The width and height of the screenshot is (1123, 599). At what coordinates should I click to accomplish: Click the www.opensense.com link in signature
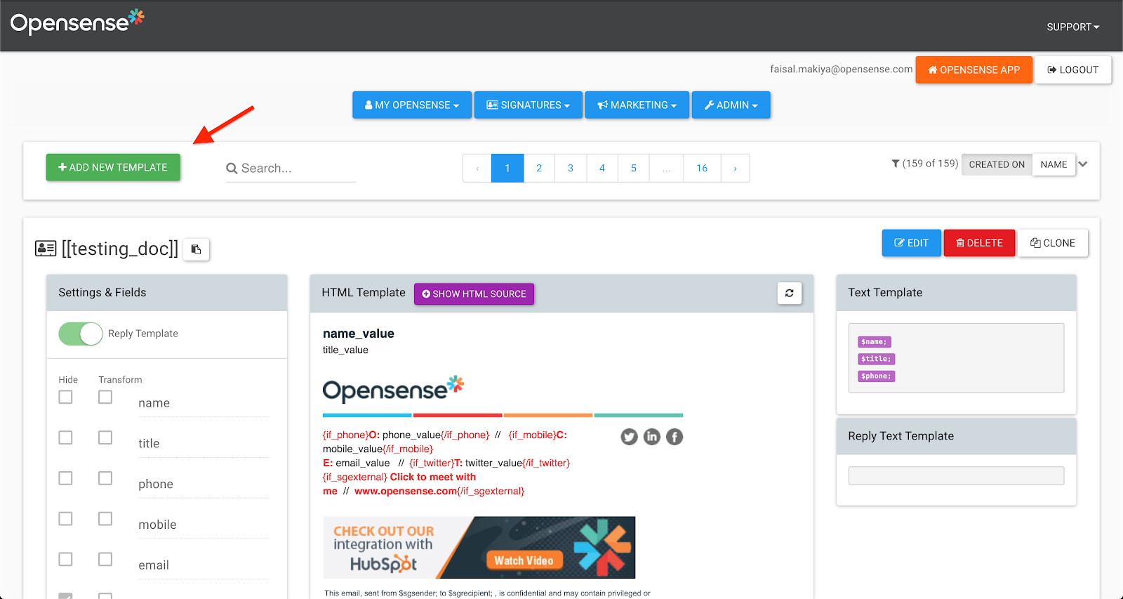[406, 491]
